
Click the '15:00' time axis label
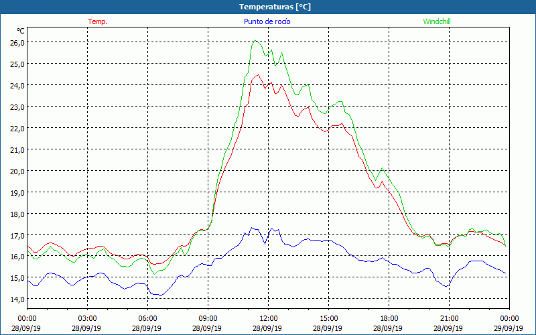click(328, 319)
